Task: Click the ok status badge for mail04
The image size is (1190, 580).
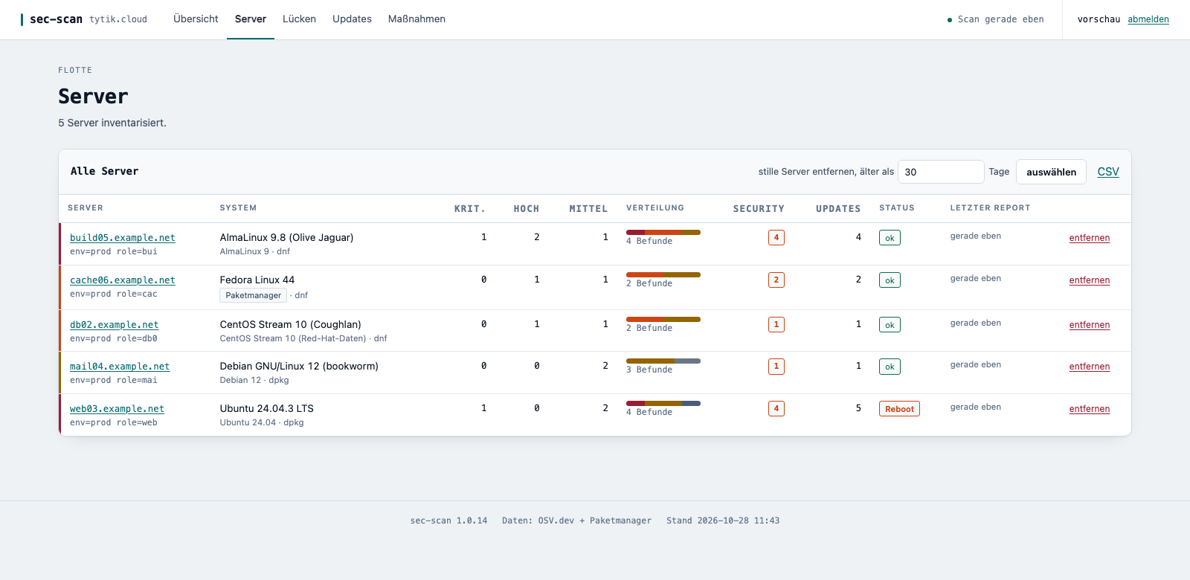Action: point(890,367)
